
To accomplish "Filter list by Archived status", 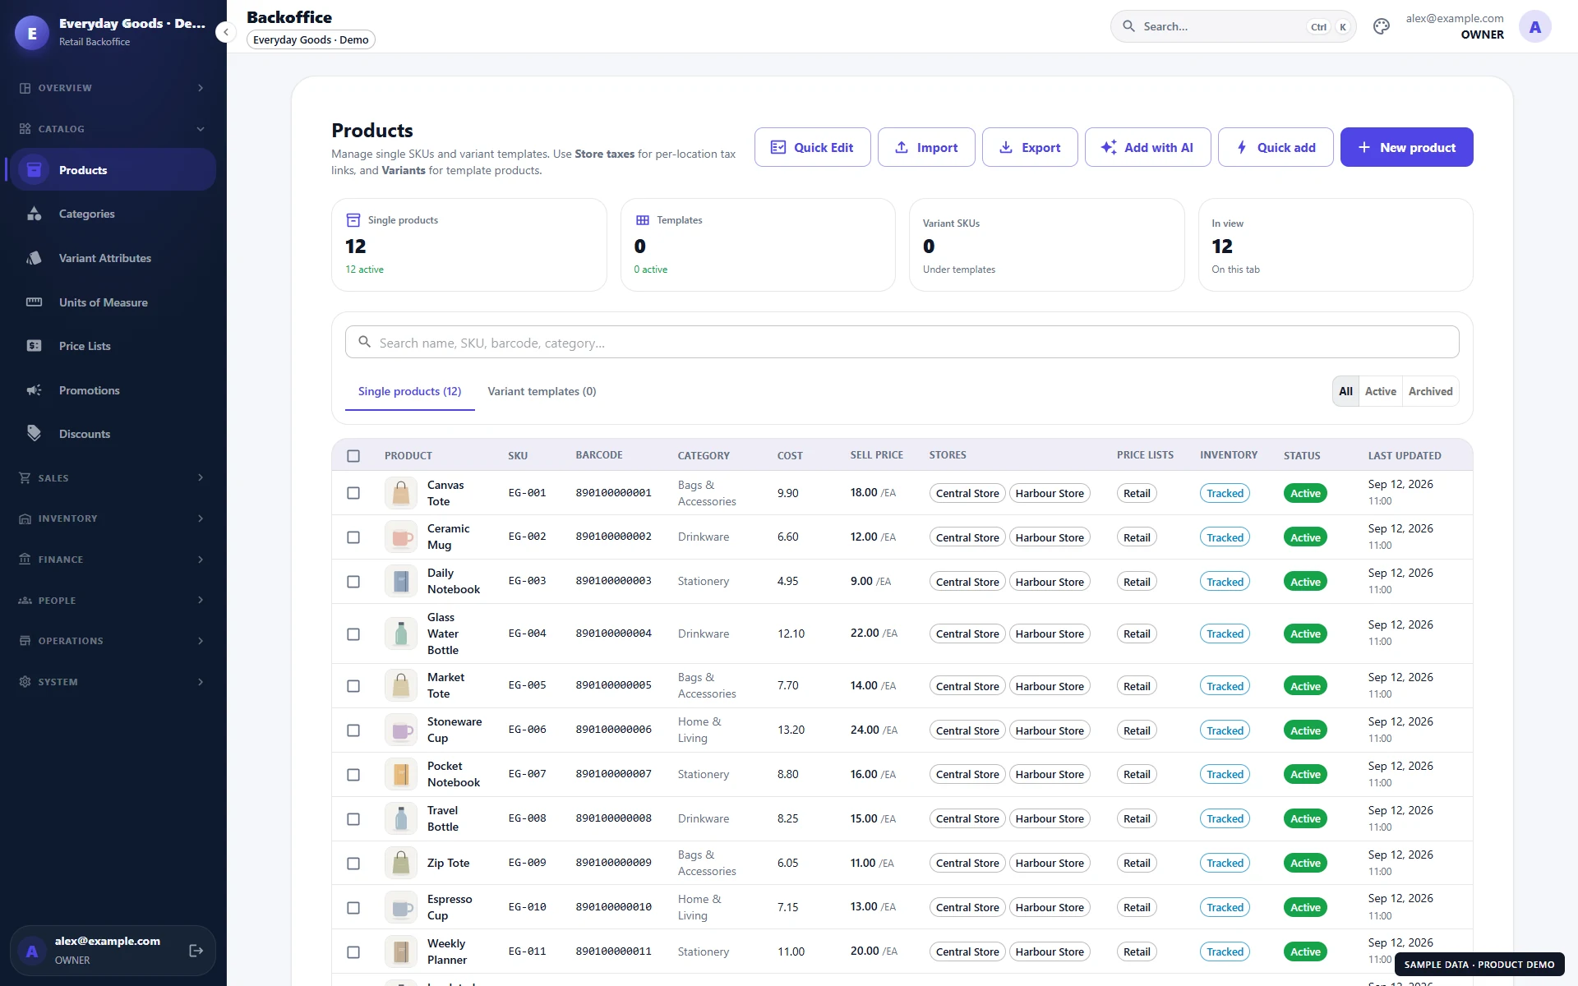I will click(1430, 391).
